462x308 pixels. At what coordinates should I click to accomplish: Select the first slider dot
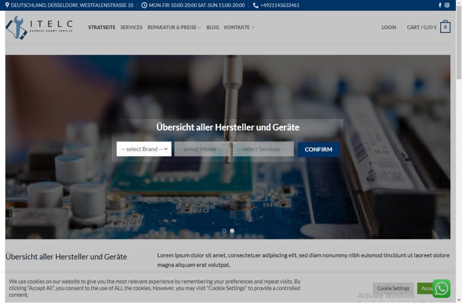click(x=224, y=230)
